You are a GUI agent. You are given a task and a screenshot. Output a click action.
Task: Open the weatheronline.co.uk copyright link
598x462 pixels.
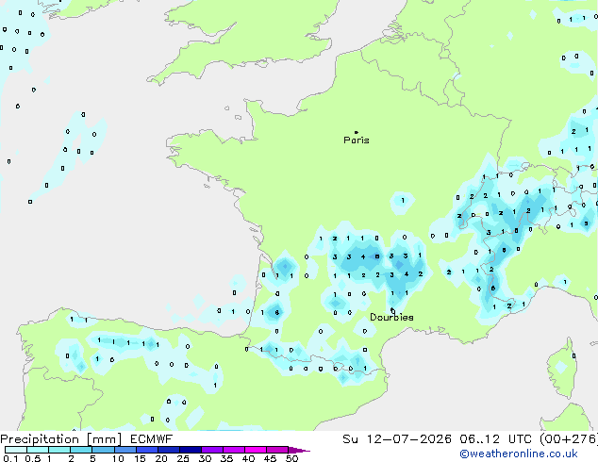pos(519,454)
